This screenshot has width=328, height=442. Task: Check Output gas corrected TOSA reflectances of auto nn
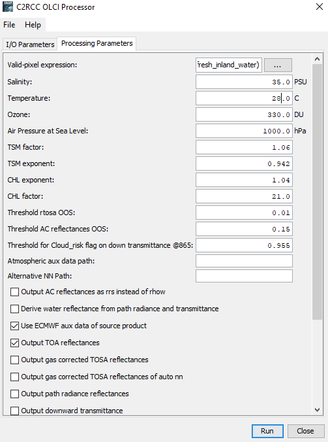[14, 377]
